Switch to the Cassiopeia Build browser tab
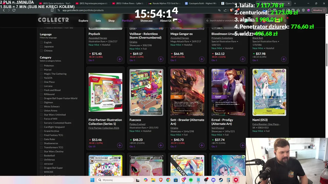Viewport: 328px width, 184px height. pos(201,3)
